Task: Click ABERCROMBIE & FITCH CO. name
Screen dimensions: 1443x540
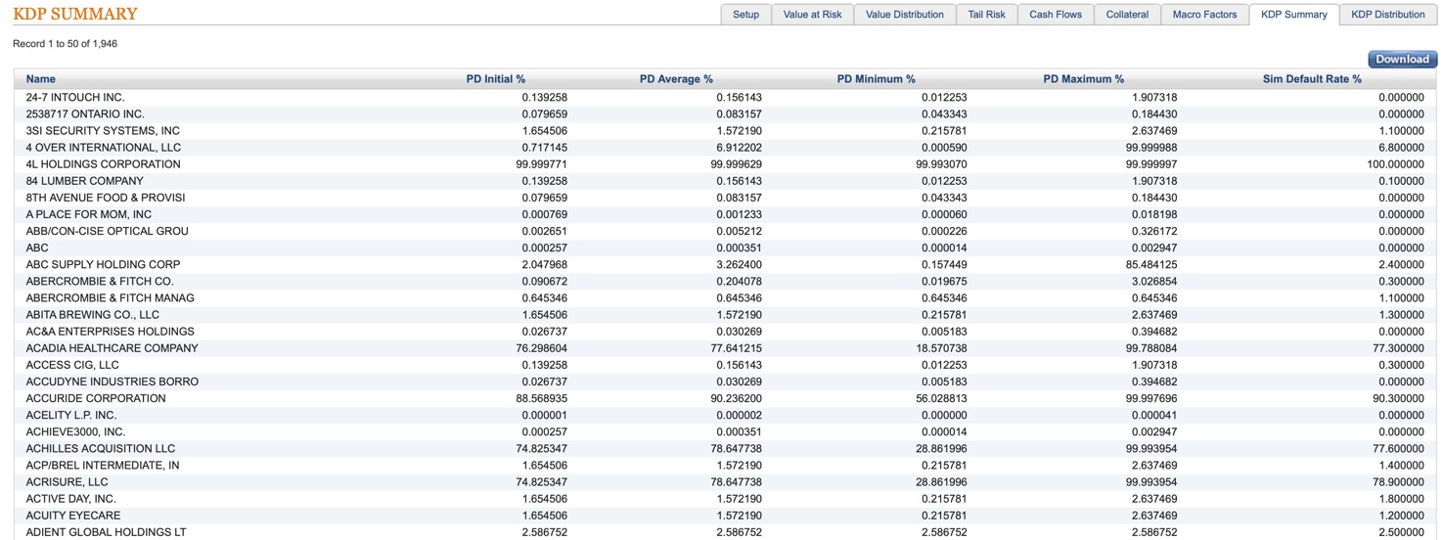Action: pyautogui.click(x=100, y=281)
